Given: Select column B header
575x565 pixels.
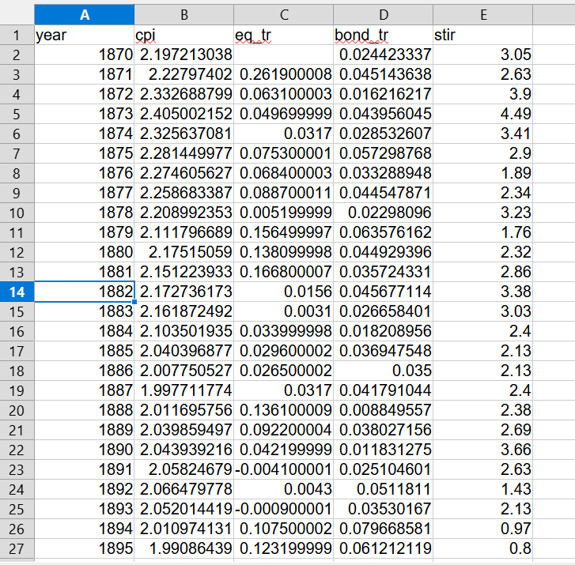Looking at the screenshot, I should pos(184,15).
